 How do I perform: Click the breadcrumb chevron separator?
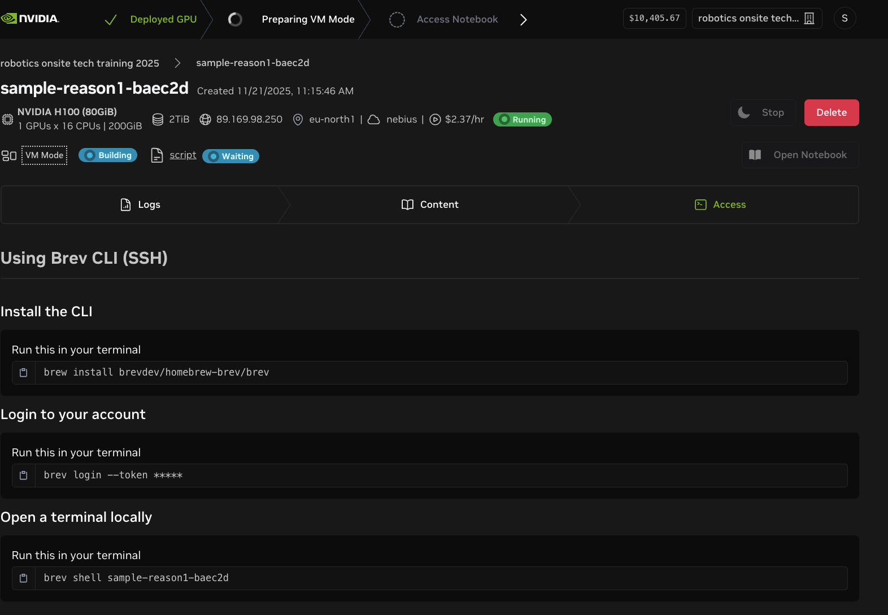point(177,63)
